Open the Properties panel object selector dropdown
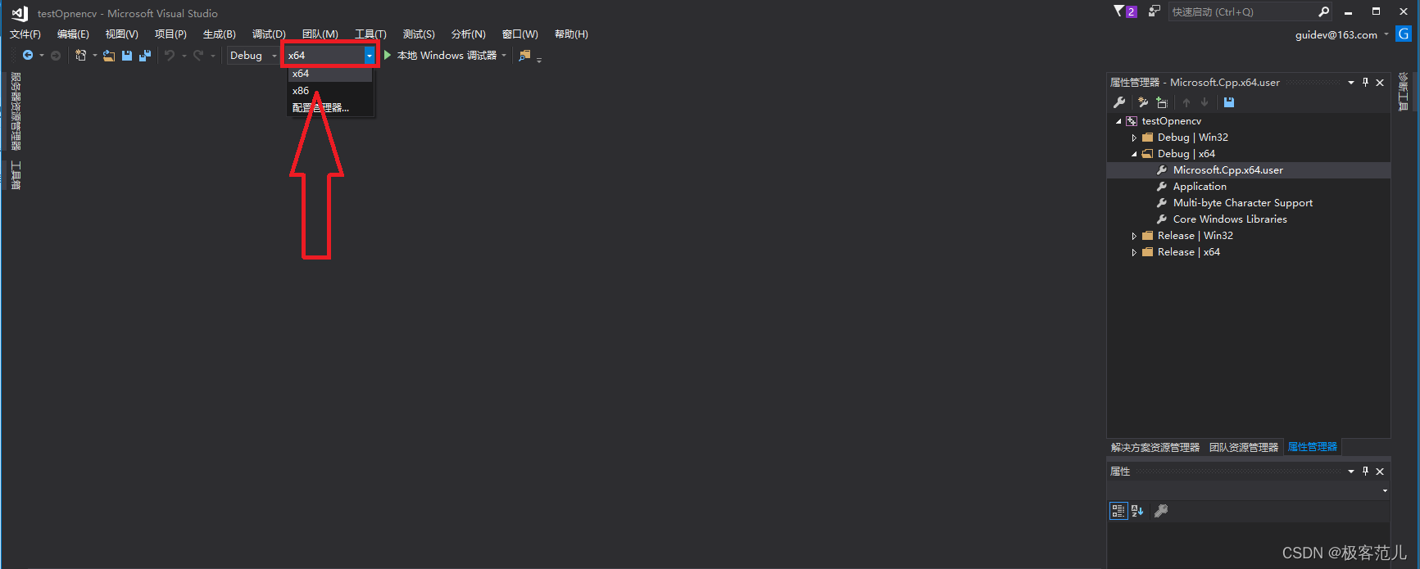 point(1385,491)
